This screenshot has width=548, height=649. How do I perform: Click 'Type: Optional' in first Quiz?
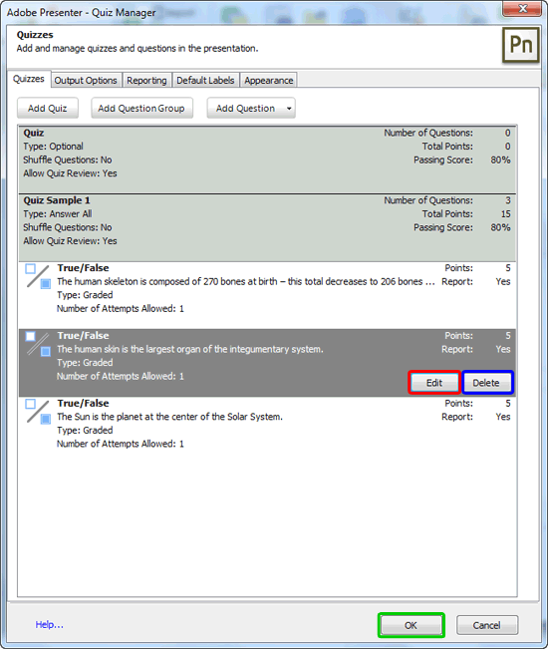click(53, 147)
